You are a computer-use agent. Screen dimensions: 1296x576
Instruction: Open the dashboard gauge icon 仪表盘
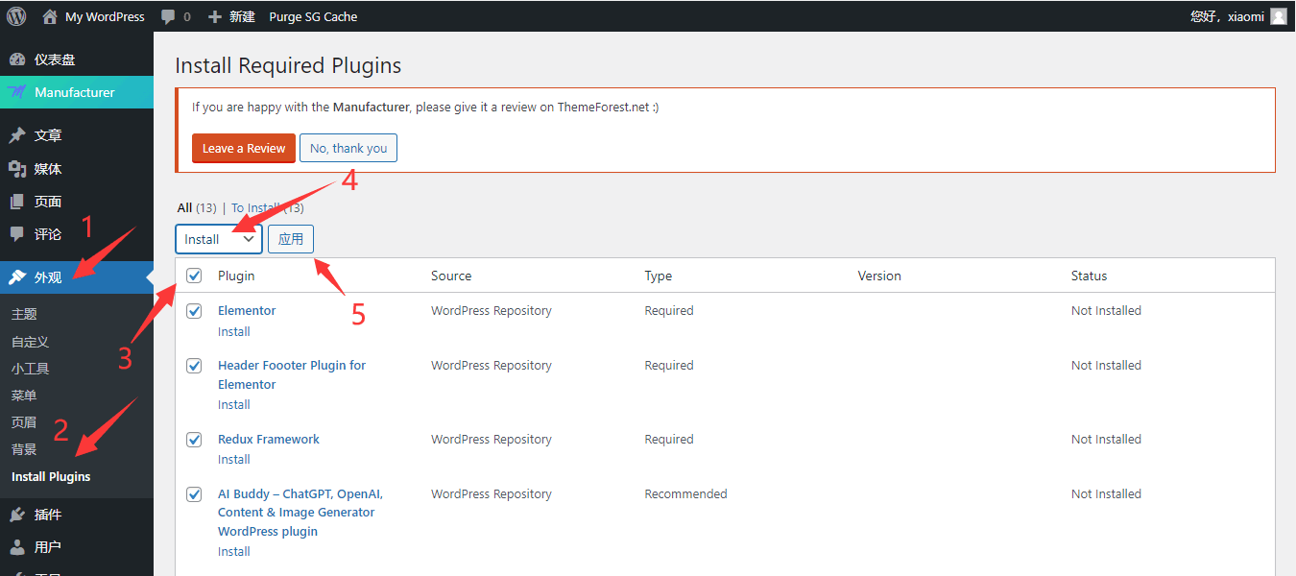[17, 60]
